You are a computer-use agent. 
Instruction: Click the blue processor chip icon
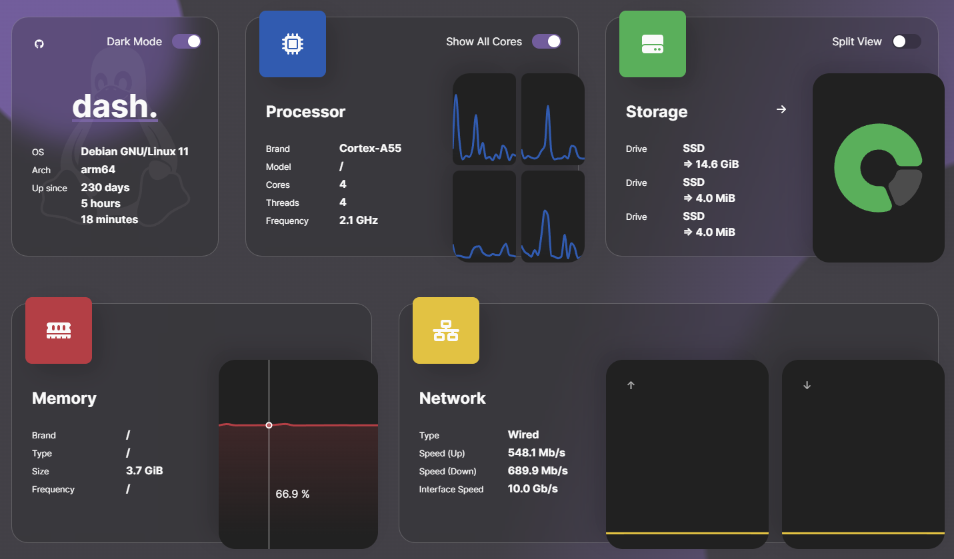pos(293,44)
